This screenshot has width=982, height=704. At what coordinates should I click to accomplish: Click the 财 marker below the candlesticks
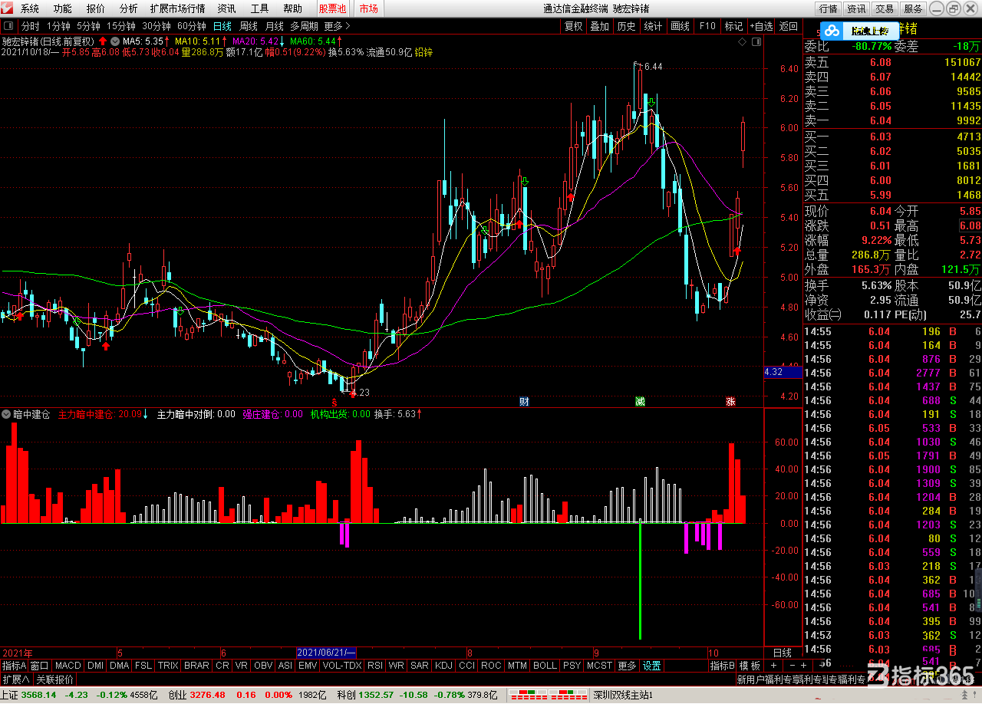click(x=524, y=401)
